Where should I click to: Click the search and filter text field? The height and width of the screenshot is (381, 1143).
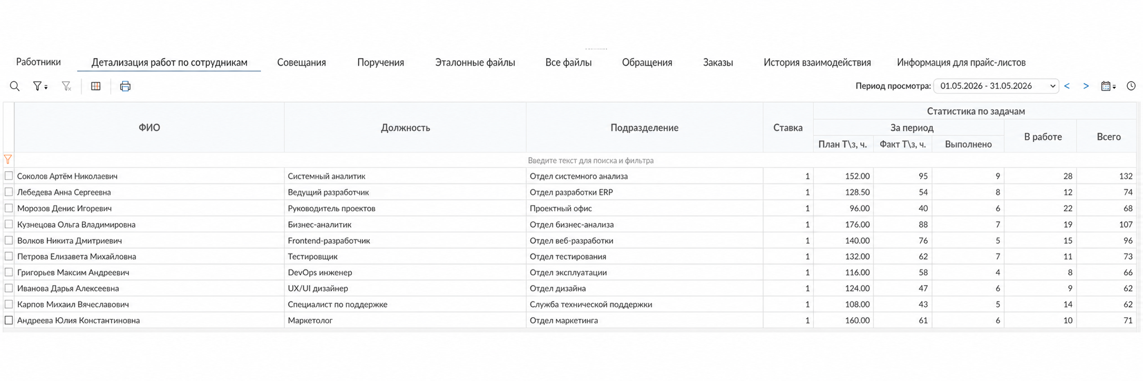tap(574, 160)
